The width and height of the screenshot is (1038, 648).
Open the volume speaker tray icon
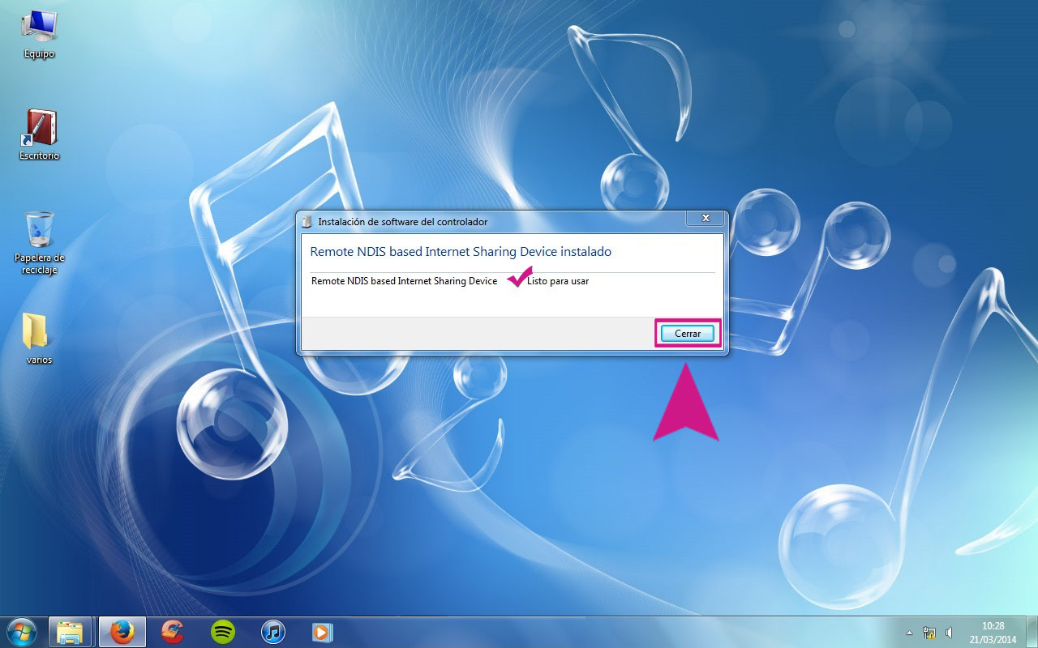pos(949,633)
